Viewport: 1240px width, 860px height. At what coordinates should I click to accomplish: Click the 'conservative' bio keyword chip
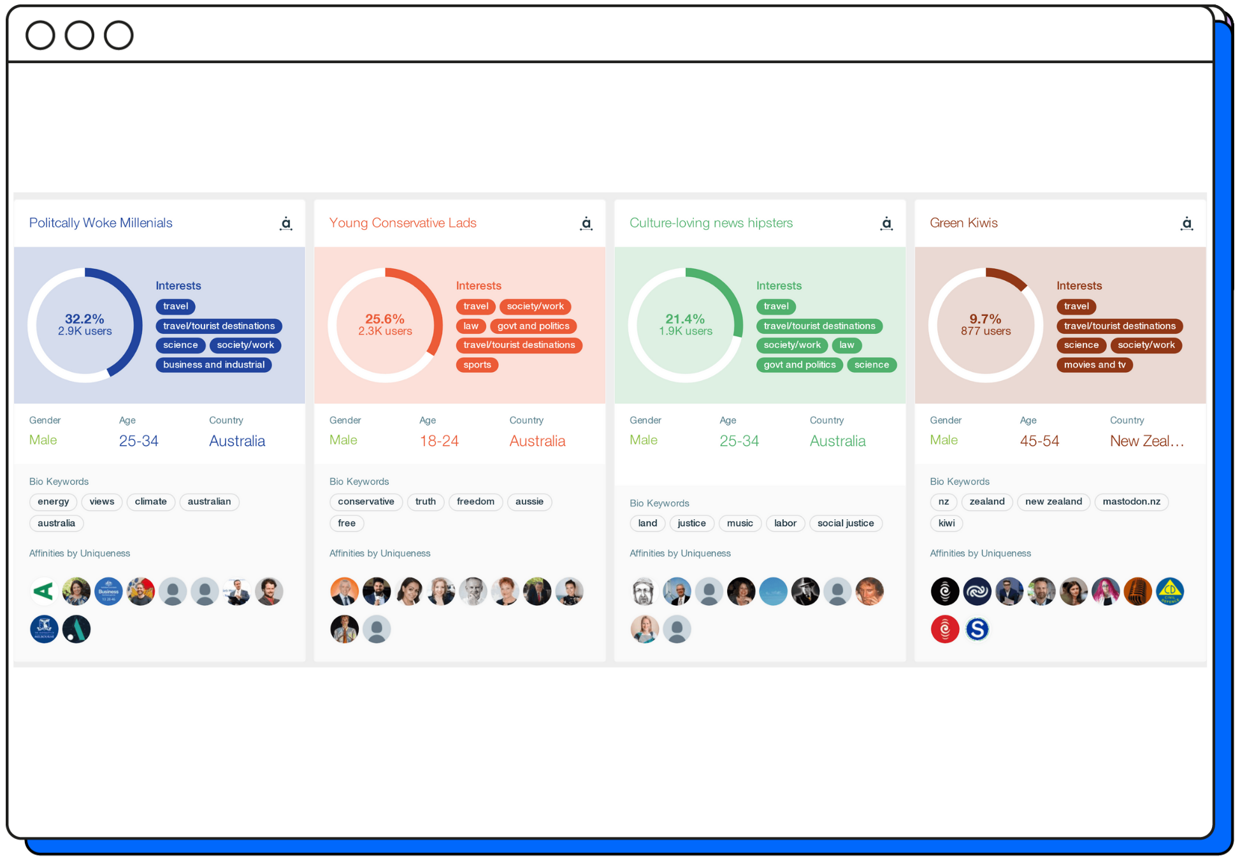click(x=366, y=502)
